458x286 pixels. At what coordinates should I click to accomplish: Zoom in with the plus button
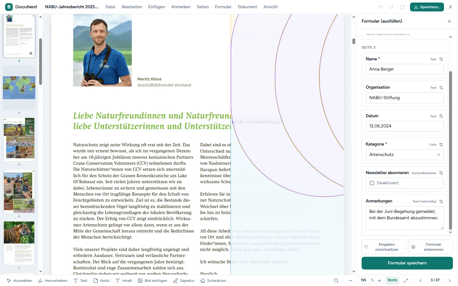coord(379,281)
